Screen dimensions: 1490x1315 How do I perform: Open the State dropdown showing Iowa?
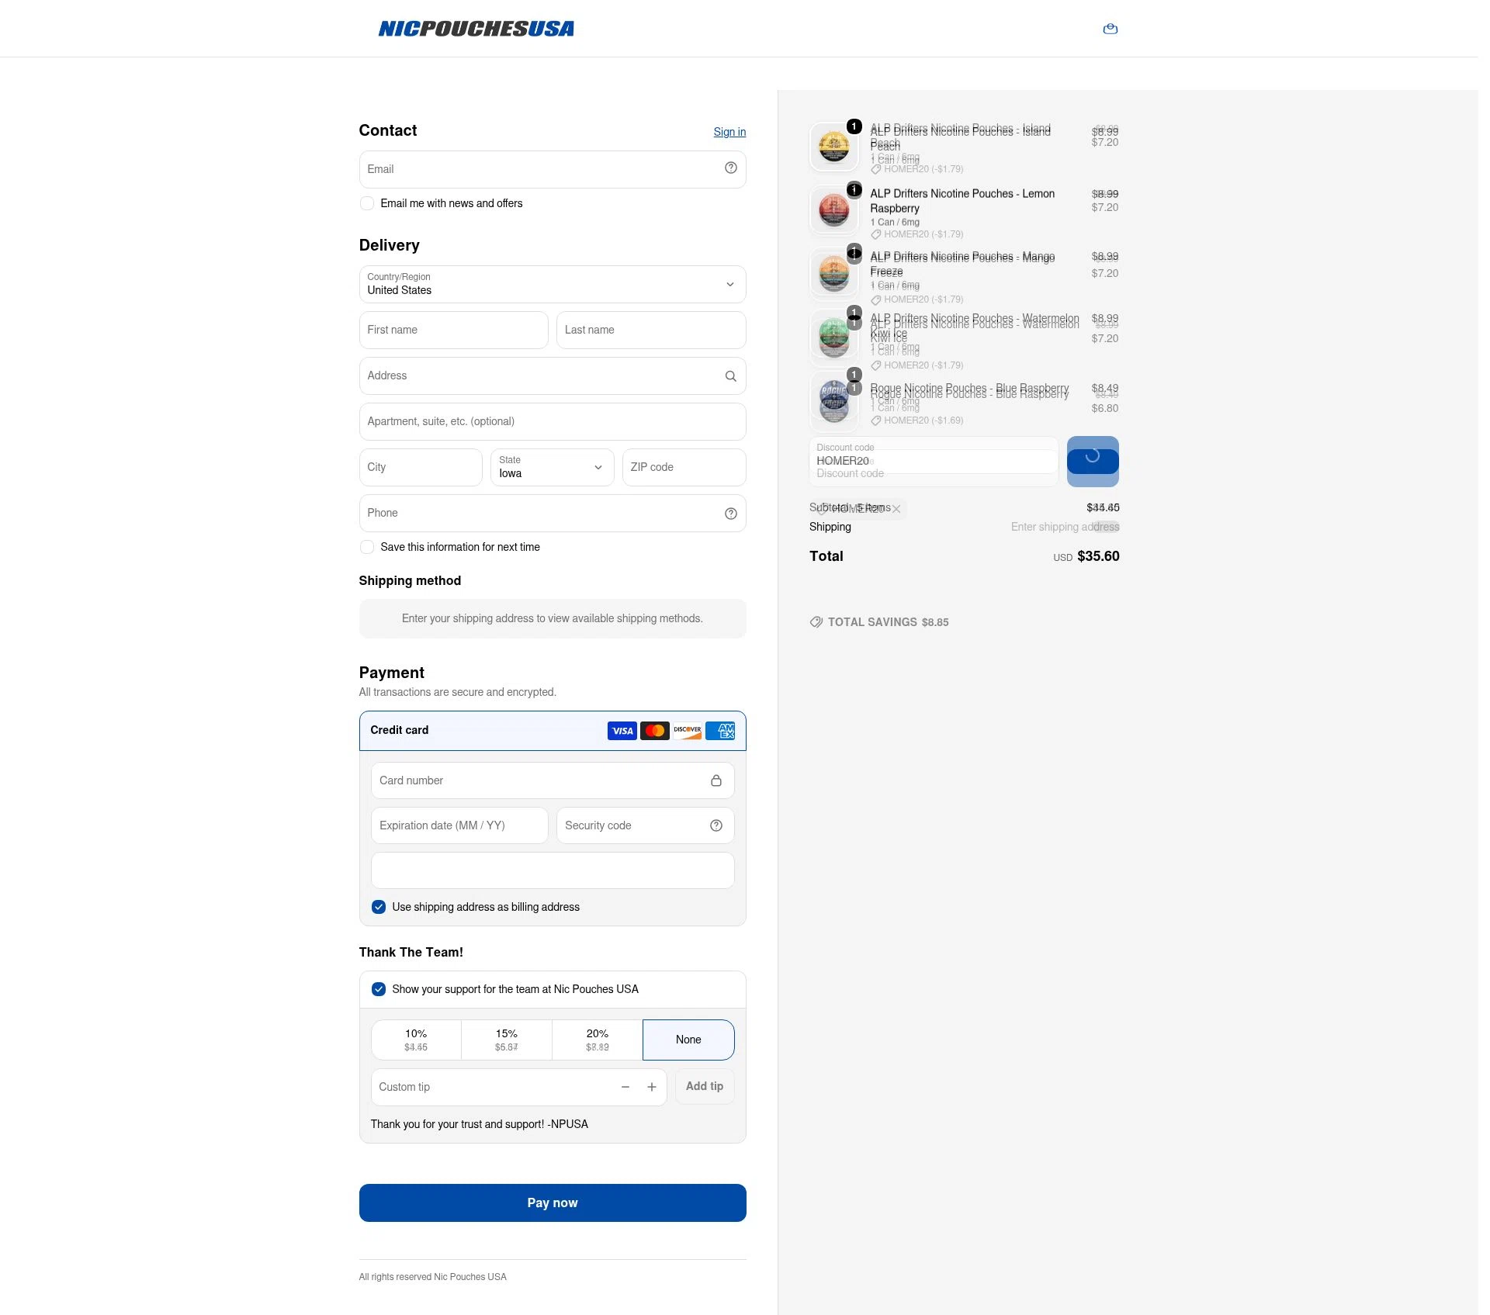pyautogui.click(x=552, y=467)
